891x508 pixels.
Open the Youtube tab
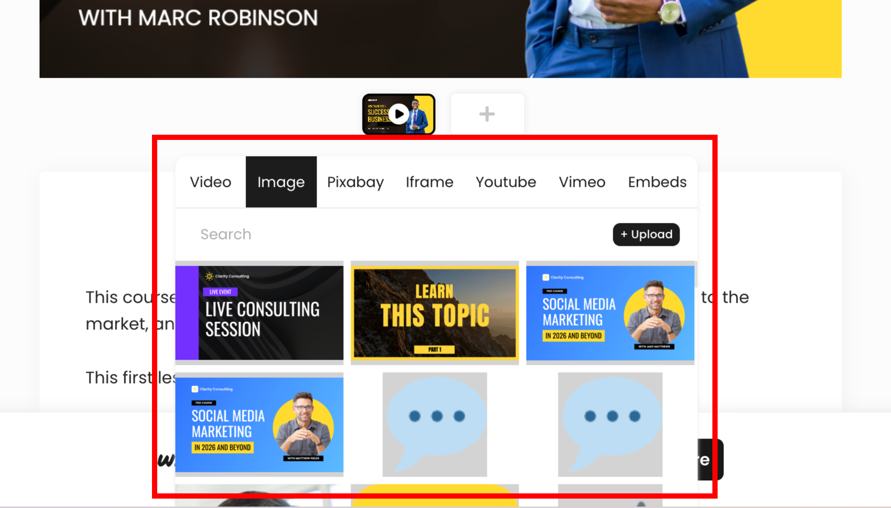(x=506, y=182)
